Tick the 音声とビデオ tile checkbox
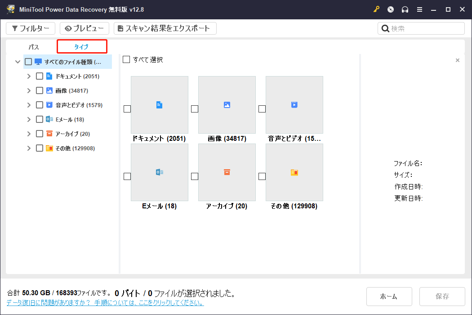This screenshot has width=472, height=315. point(261,108)
